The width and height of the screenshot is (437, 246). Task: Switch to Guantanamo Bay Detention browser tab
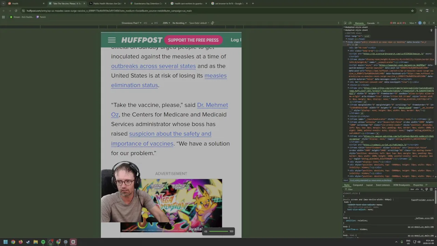(147, 3)
